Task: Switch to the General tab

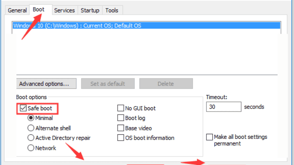Action: (17, 10)
